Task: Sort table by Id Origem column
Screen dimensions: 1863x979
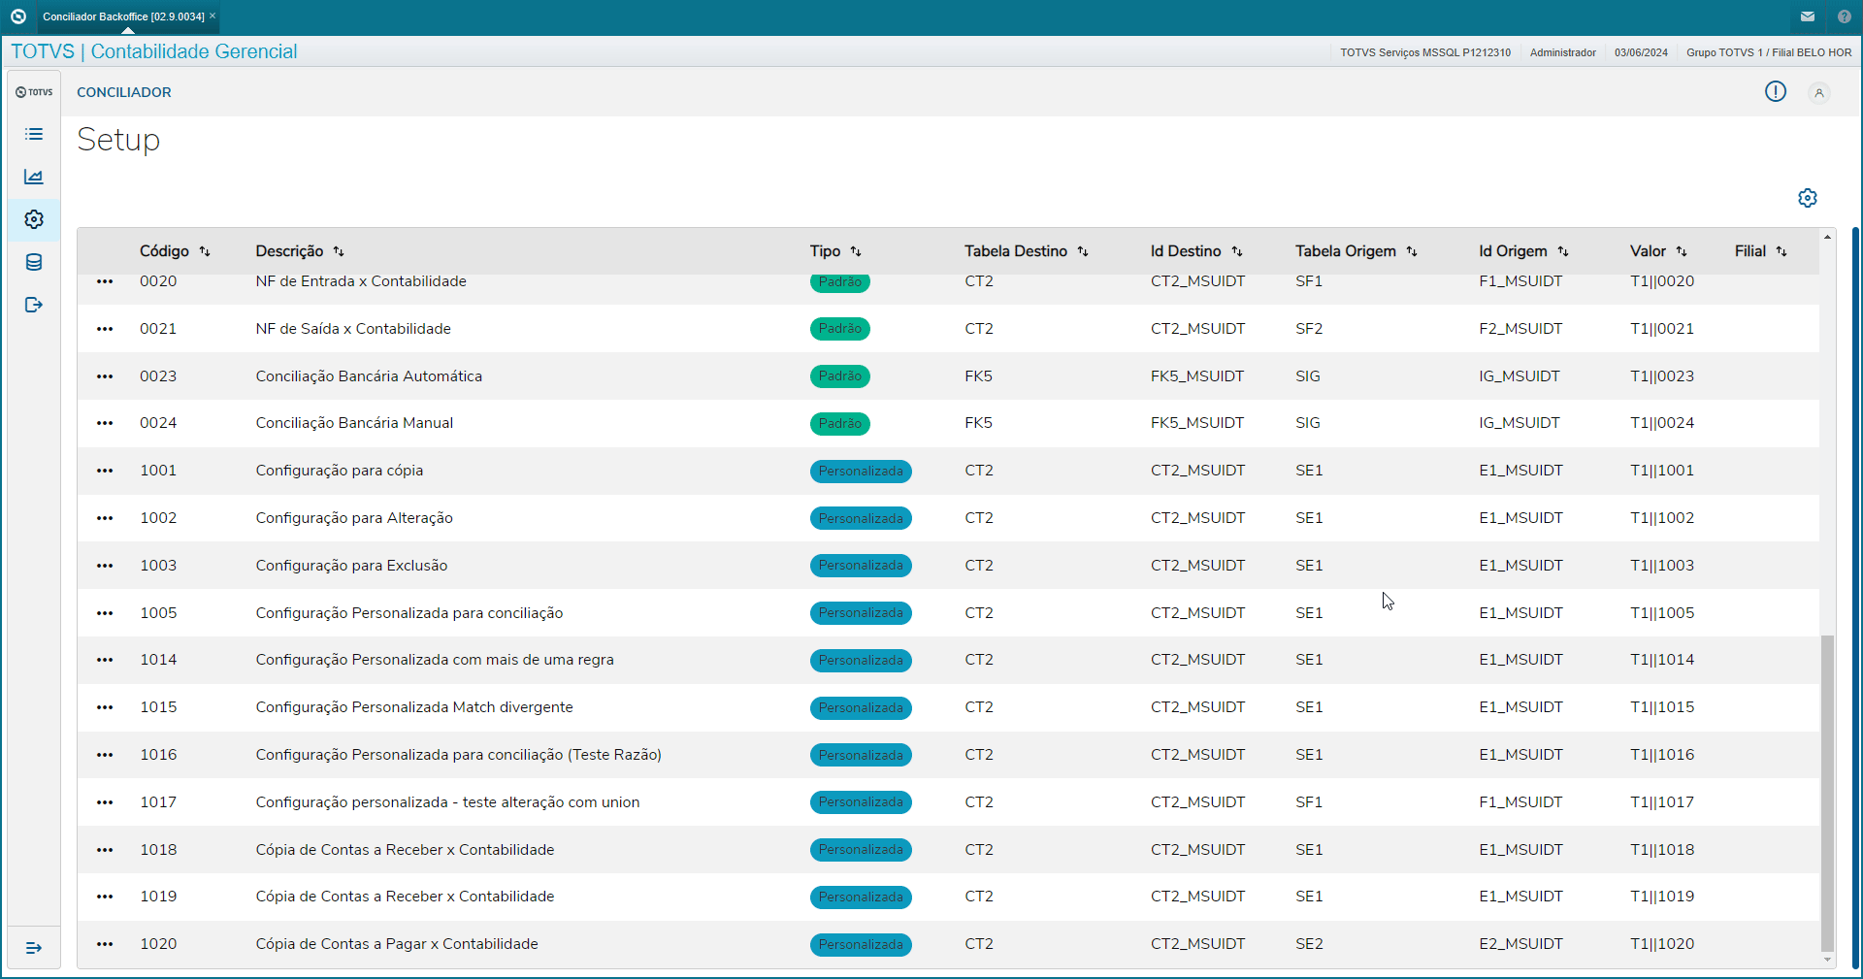Action: tap(1563, 251)
